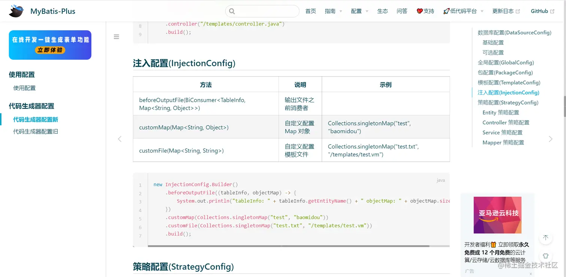Click the back-to-top arrow button

545,238
